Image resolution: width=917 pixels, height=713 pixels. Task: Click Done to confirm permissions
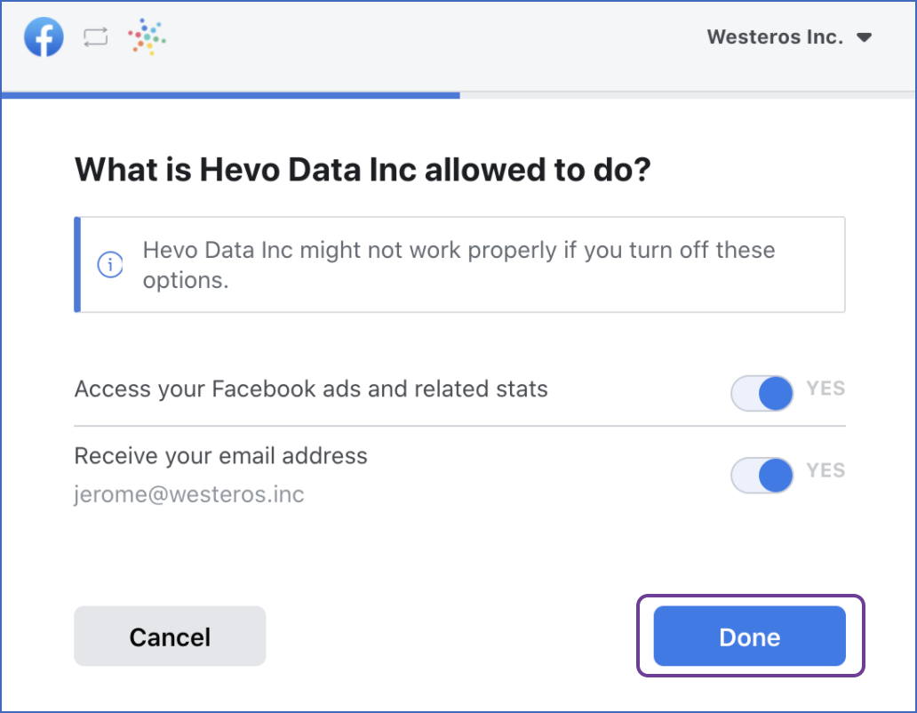749,637
